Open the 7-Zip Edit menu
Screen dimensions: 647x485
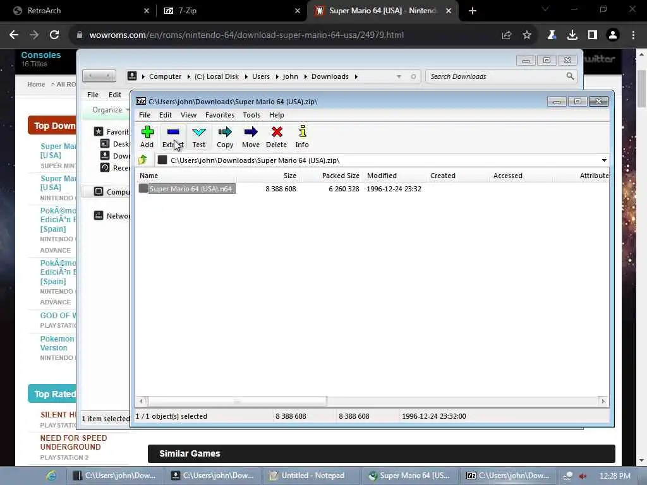coord(166,115)
